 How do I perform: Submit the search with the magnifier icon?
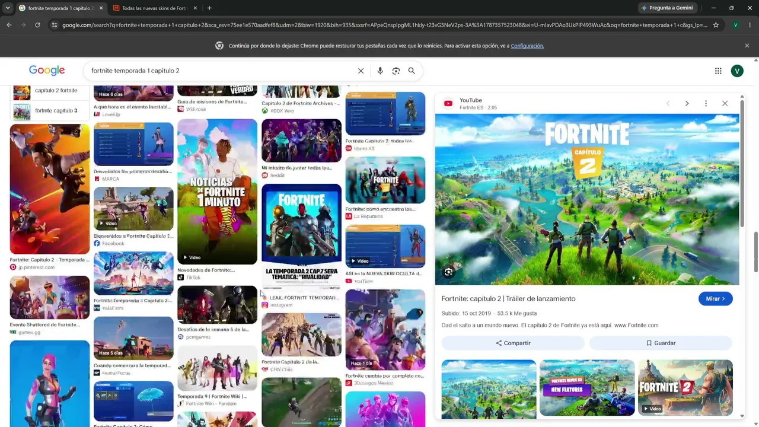click(412, 71)
